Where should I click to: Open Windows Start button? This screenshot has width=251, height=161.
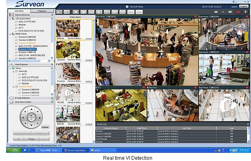pos(14,150)
